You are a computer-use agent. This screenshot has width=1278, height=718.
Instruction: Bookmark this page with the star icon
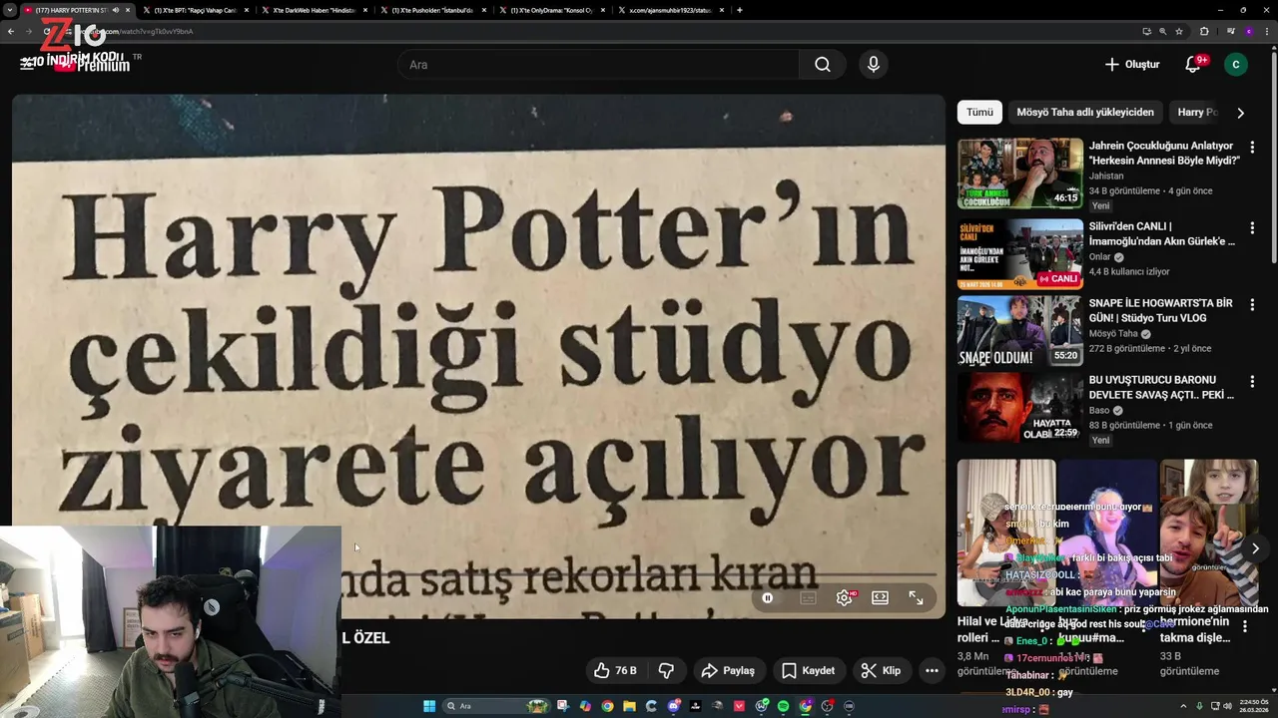pyautogui.click(x=1179, y=31)
